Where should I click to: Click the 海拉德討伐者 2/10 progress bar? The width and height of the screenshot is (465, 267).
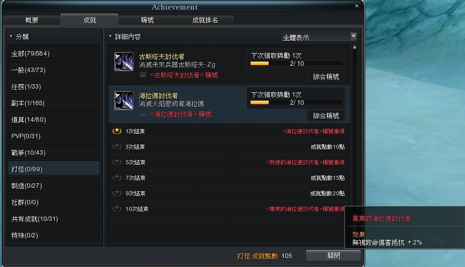tap(296, 103)
